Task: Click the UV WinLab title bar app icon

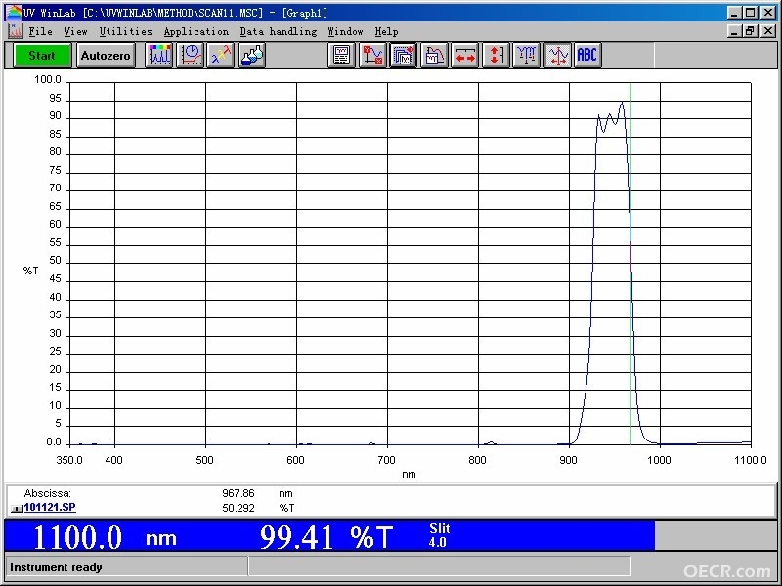Action: (x=13, y=13)
